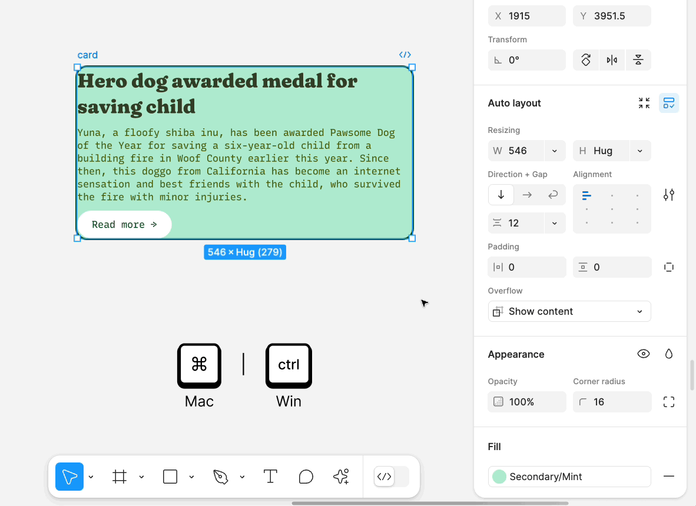Remove the fill with the minus icon
Viewport: 696px width, 506px height.
tap(669, 477)
